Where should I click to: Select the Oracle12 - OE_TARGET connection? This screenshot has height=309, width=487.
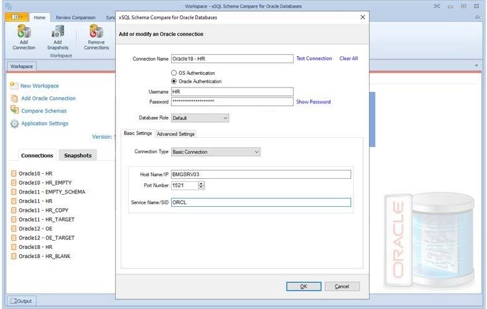click(x=47, y=238)
